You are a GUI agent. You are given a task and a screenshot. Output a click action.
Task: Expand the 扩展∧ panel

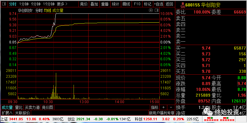click(x=7, y=113)
